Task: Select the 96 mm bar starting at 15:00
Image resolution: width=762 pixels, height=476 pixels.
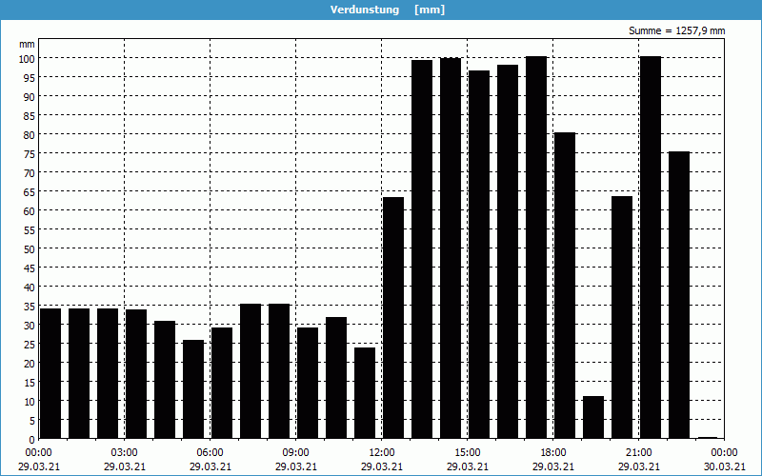Action: [479, 254]
